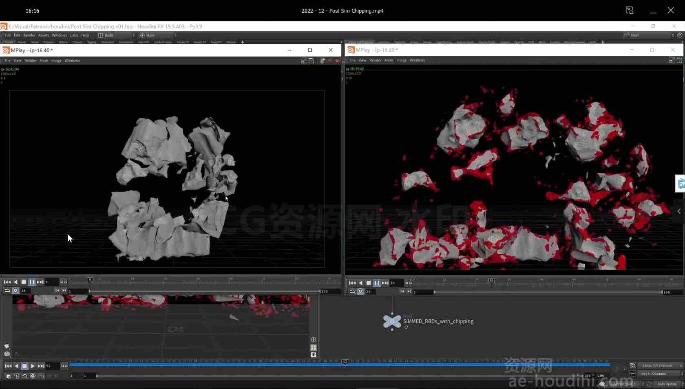Open the Build desktop dropdown
685x389 pixels.
point(117,35)
